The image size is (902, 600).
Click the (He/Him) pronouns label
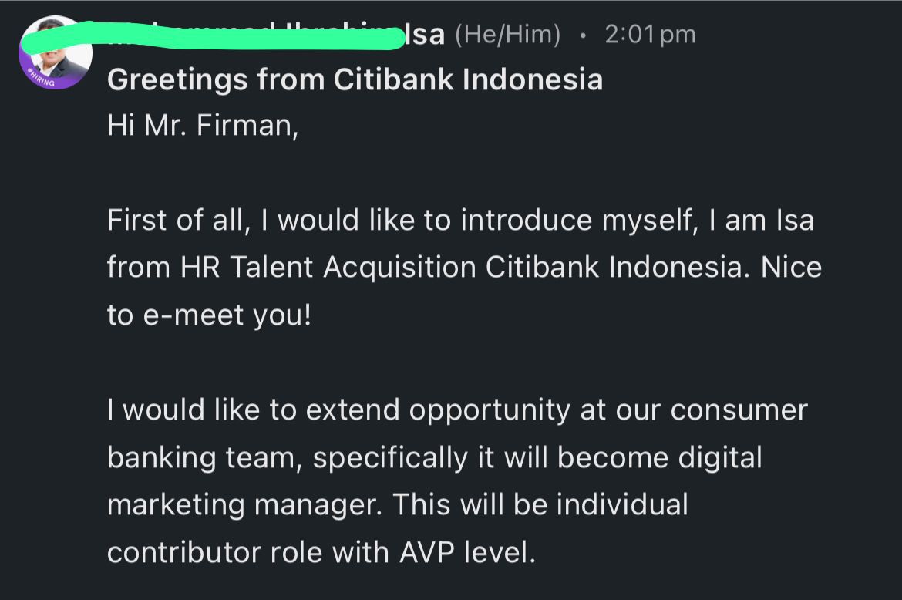[507, 35]
